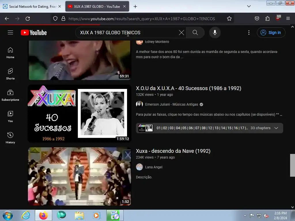Click the magnifier search button
Screen dimensions: 295x221
click(x=195, y=33)
